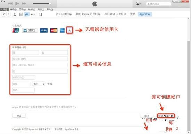The width and height of the screenshot is (191, 134).
Task: Click the 返回 back button
Action: pos(19,116)
